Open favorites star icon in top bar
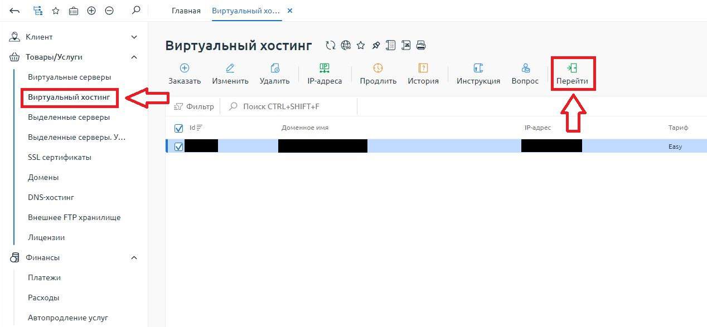The height and width of the screenshot is (327, 707). [55, 11]
